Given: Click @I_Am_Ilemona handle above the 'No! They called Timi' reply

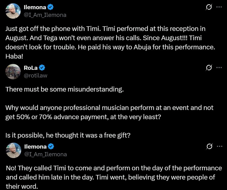Looking at the screenshot, I should (x=45, y=154).
